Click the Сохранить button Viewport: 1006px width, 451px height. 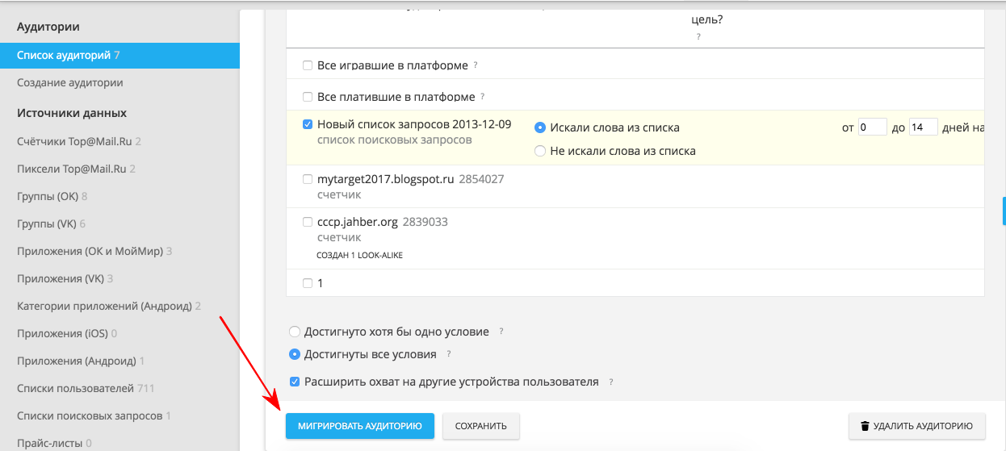[x=480, y=426]
